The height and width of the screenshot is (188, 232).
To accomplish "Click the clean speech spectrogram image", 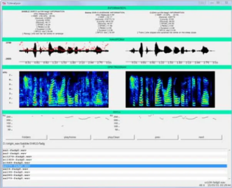I will coord(170,89).
